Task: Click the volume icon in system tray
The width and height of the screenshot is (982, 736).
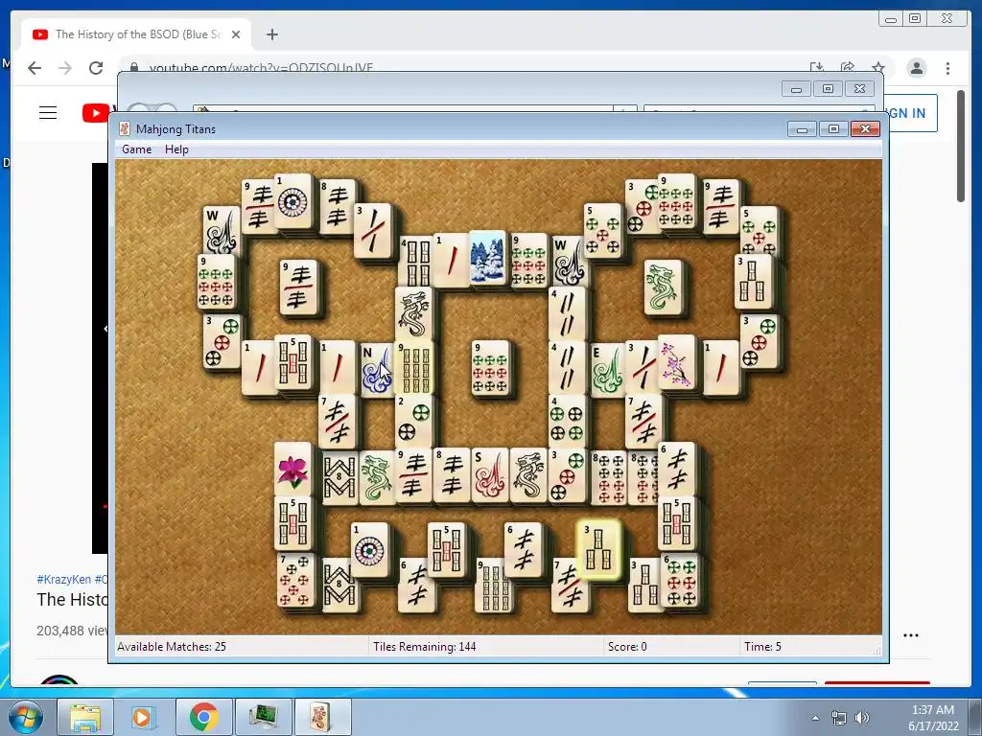Action: pyautogui.click(x=862, y=717)
